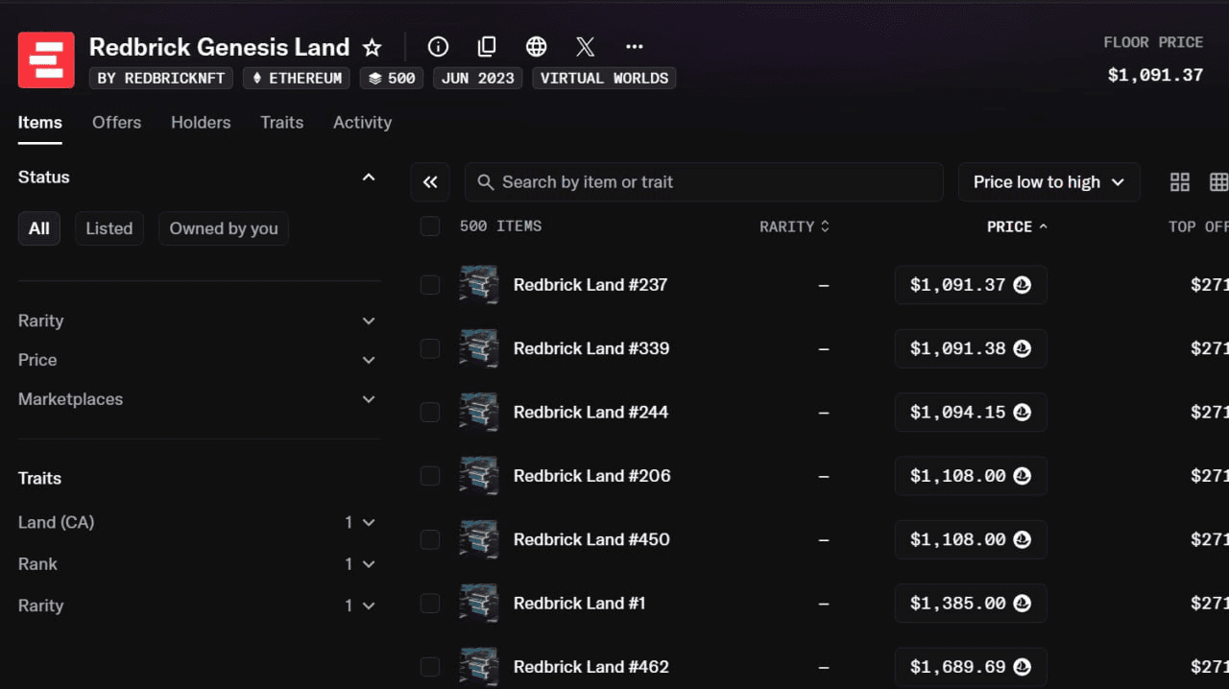1229x689 pixels.
Task: Copy the contract address icon
Action: click(x=487, y=47)
